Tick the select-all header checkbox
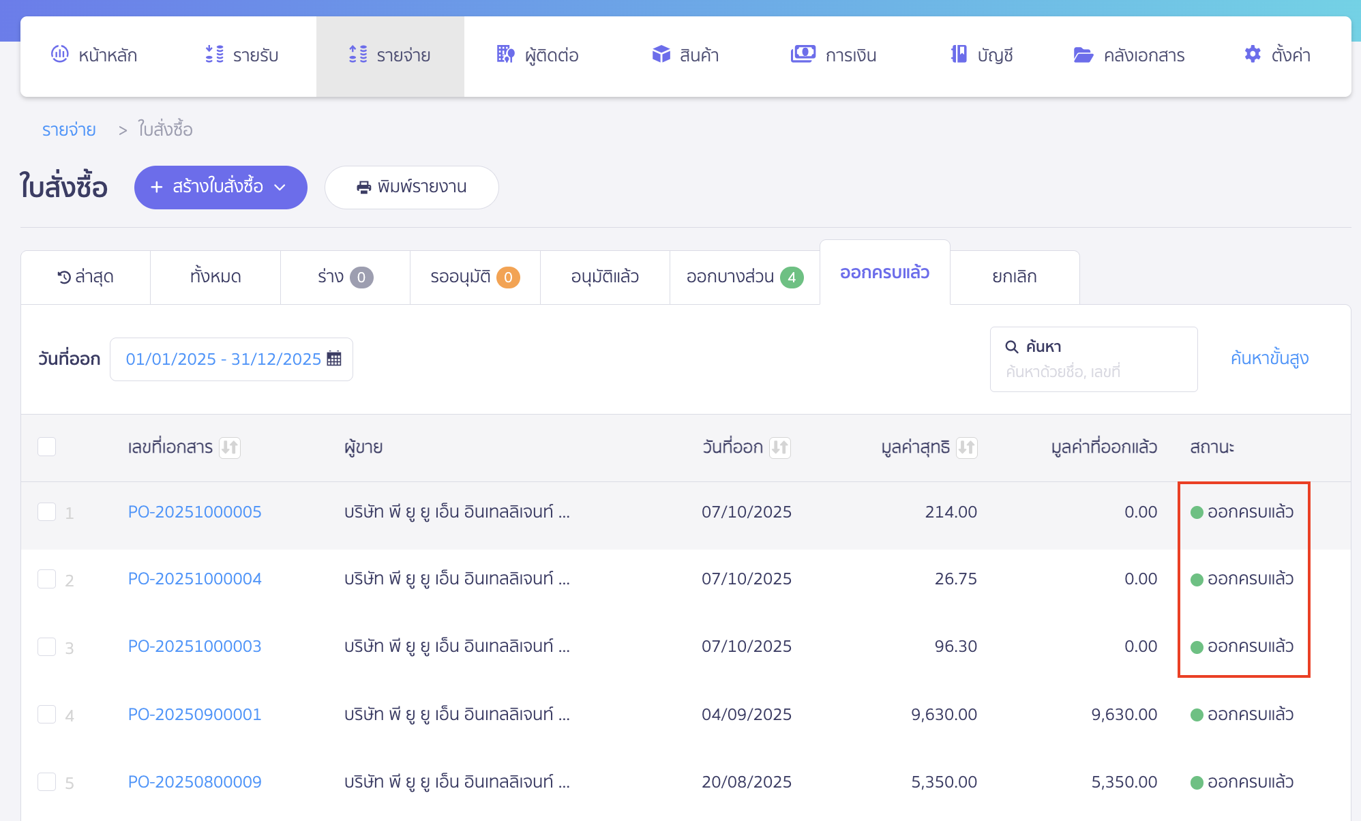Viewport: 1361px width, 821px height. [x=46, y=447]
